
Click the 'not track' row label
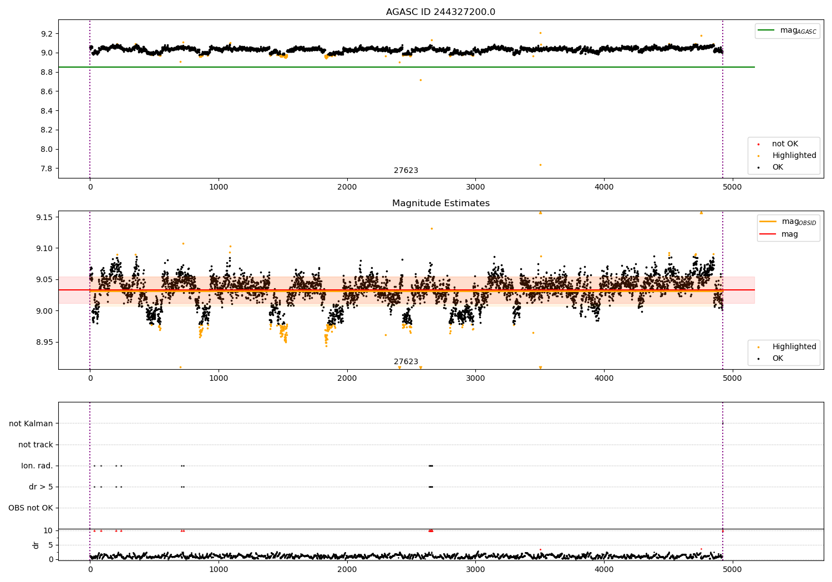point(35,445)
